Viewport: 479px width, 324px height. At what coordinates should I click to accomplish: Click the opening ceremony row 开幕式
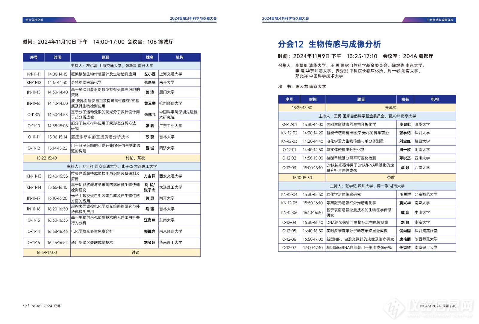[391, 108]
